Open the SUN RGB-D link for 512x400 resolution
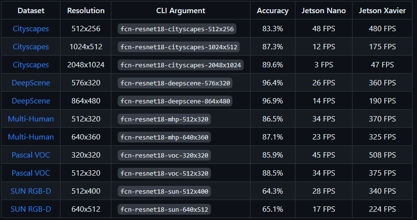417x220 pixels. point(31,191)
